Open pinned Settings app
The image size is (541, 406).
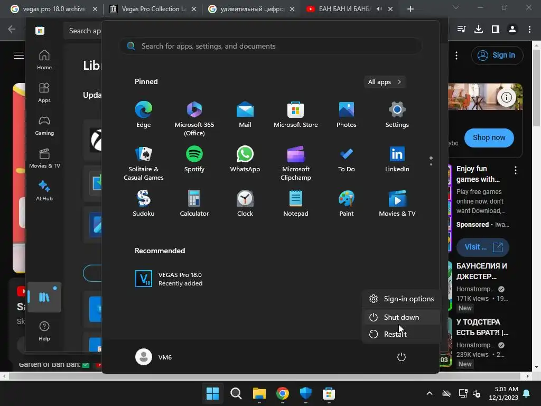(x=397, y=115)
